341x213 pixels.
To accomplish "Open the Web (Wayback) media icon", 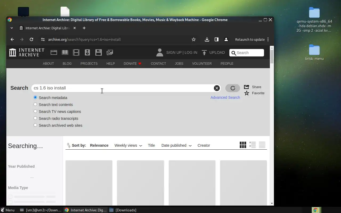I will [54, 52].
